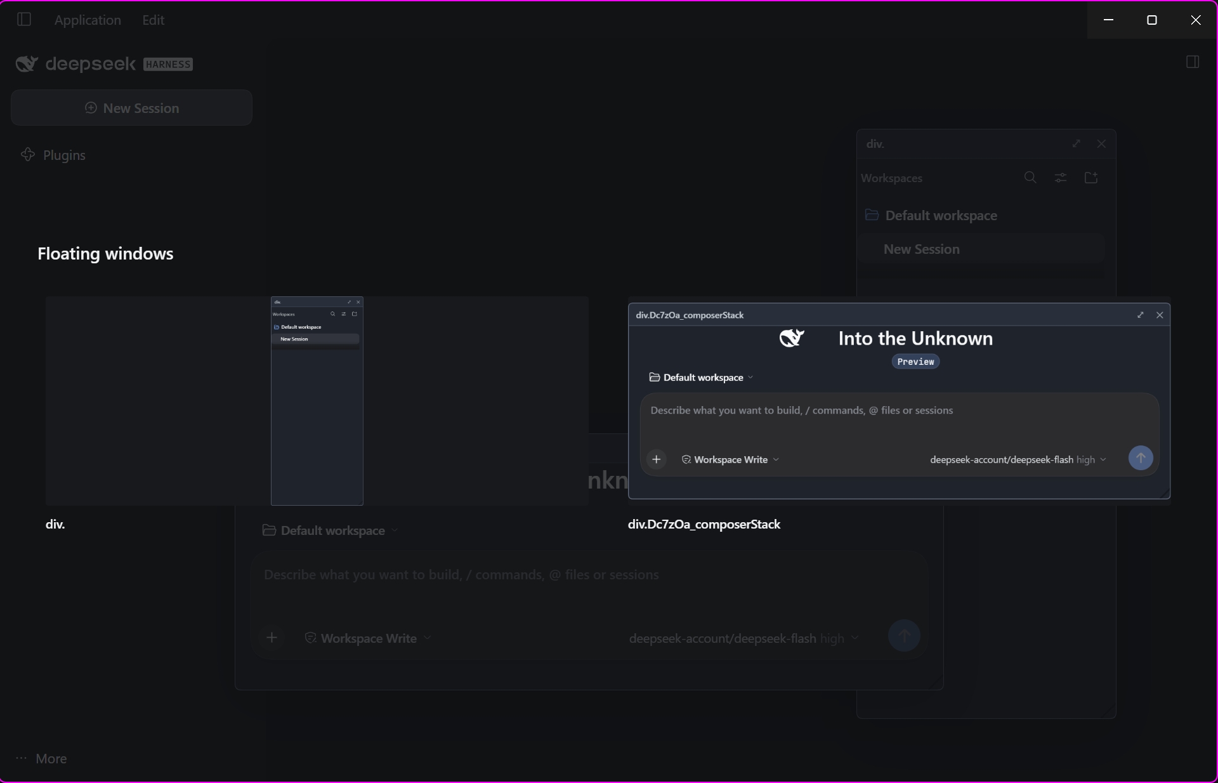Viewport: 1218px width, 783px height.
Task: Click the deepseek whale logo
Action: click(x=27, y=63)
